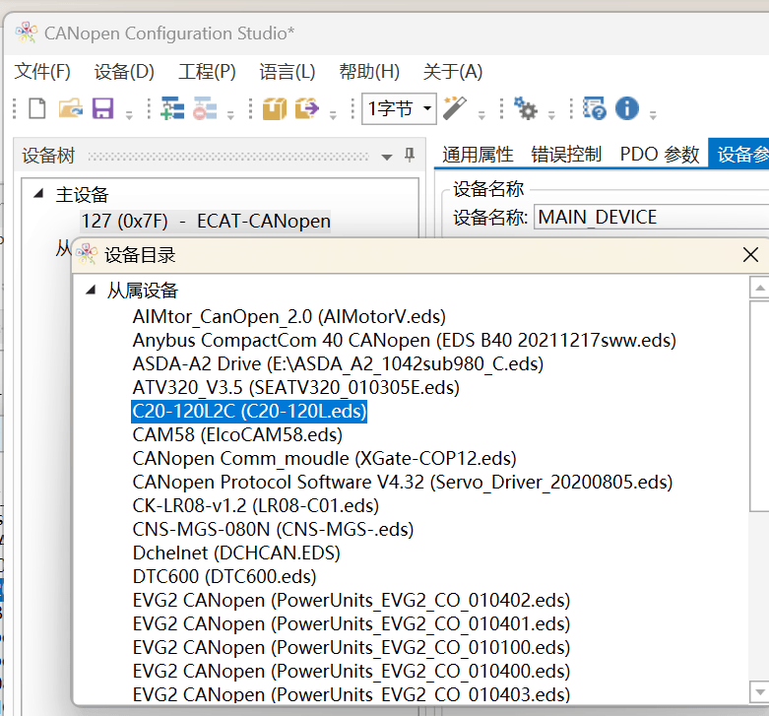Viewport: 769px width, 716px height.
Task: Select CNS-MGS-080N (CNS-MGS-.eds) entry
Action: coord(273,529)
